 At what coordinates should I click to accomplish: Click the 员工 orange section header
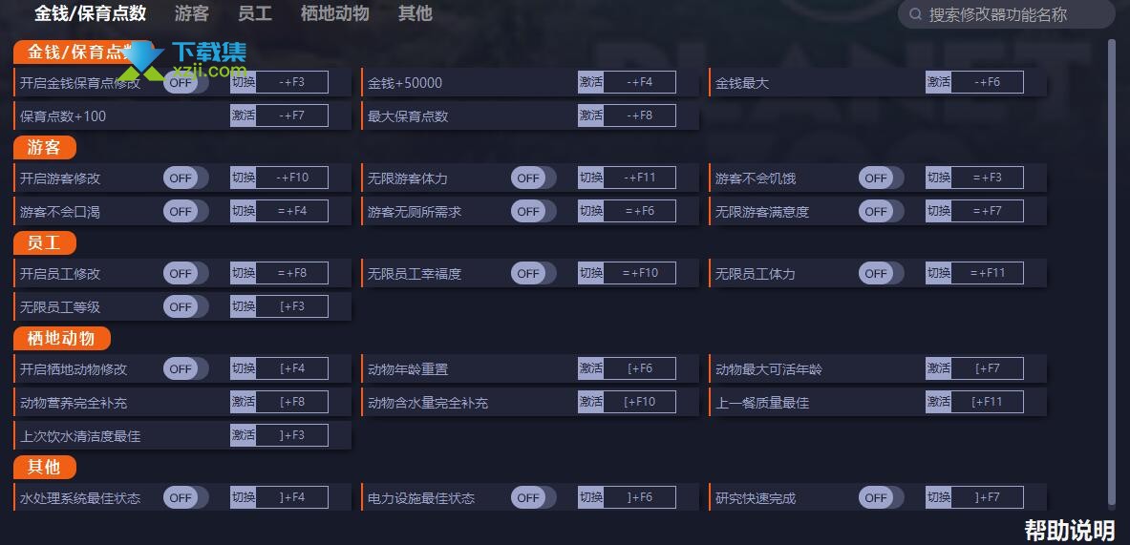pos(45,243)
